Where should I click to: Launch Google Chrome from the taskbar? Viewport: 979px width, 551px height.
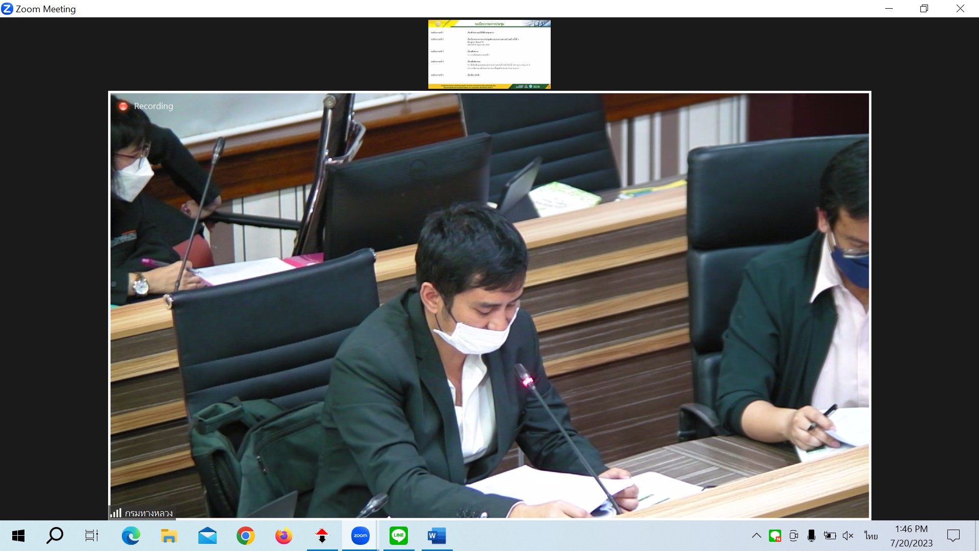point(245,536)
